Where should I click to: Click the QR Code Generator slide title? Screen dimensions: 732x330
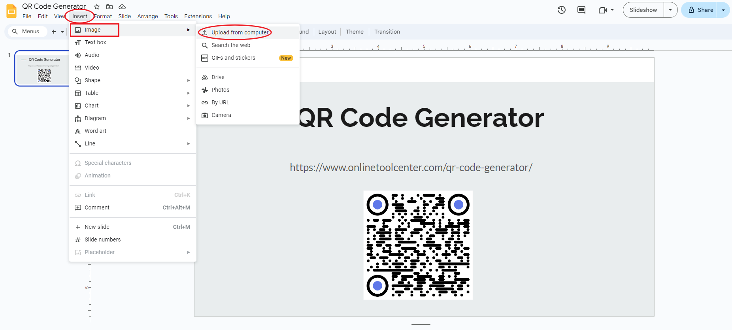(x=421, y=118)
